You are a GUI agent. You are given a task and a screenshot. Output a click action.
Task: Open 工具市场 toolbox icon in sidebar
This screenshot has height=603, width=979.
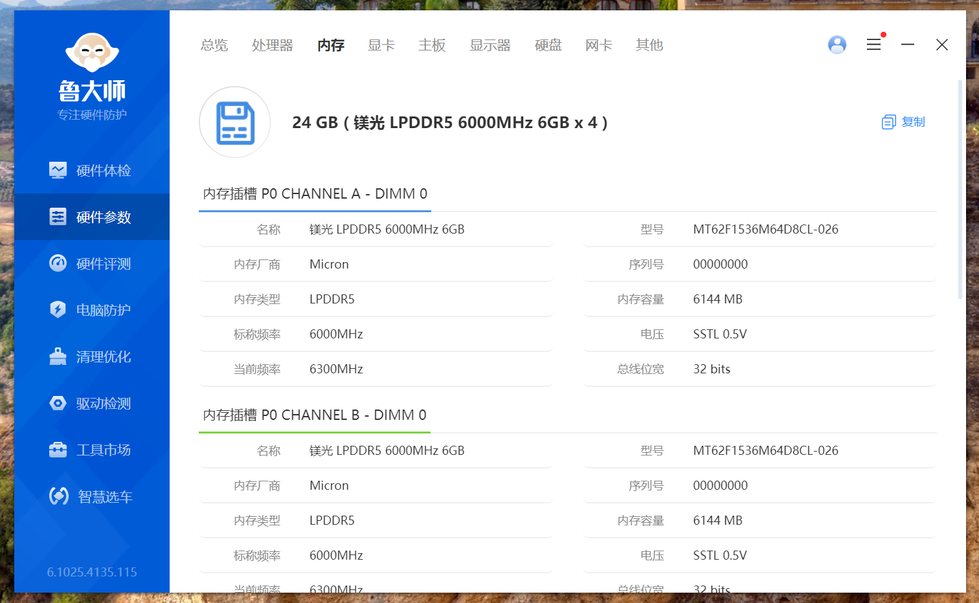[x=58, y=450]
